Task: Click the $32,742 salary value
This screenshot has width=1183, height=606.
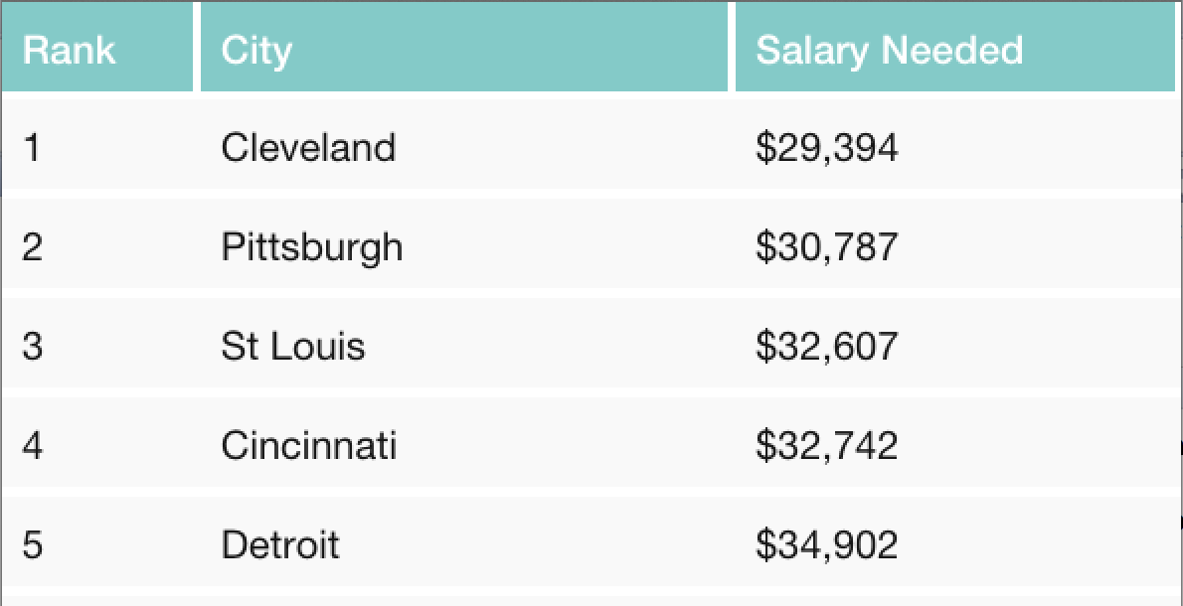Action: [x=826, y=445]
